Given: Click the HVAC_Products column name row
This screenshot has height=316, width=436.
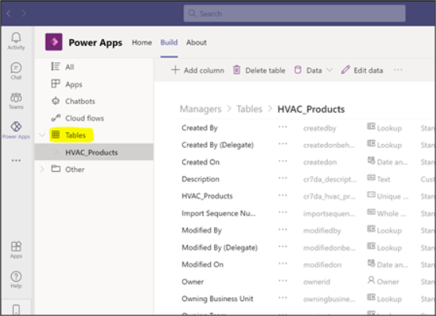Looking at the screenshot, I should pos(207,196).
